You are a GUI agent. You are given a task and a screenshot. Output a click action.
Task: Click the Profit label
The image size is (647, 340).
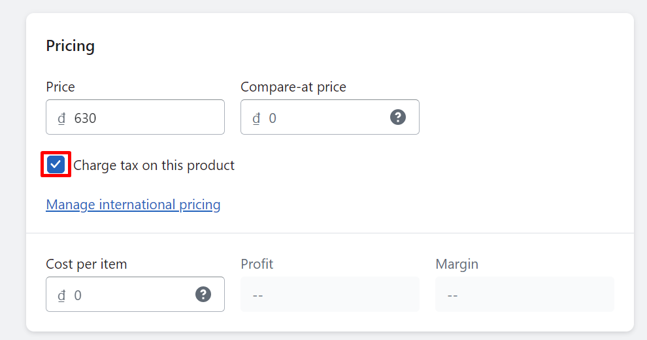click(x=257, y=264)
